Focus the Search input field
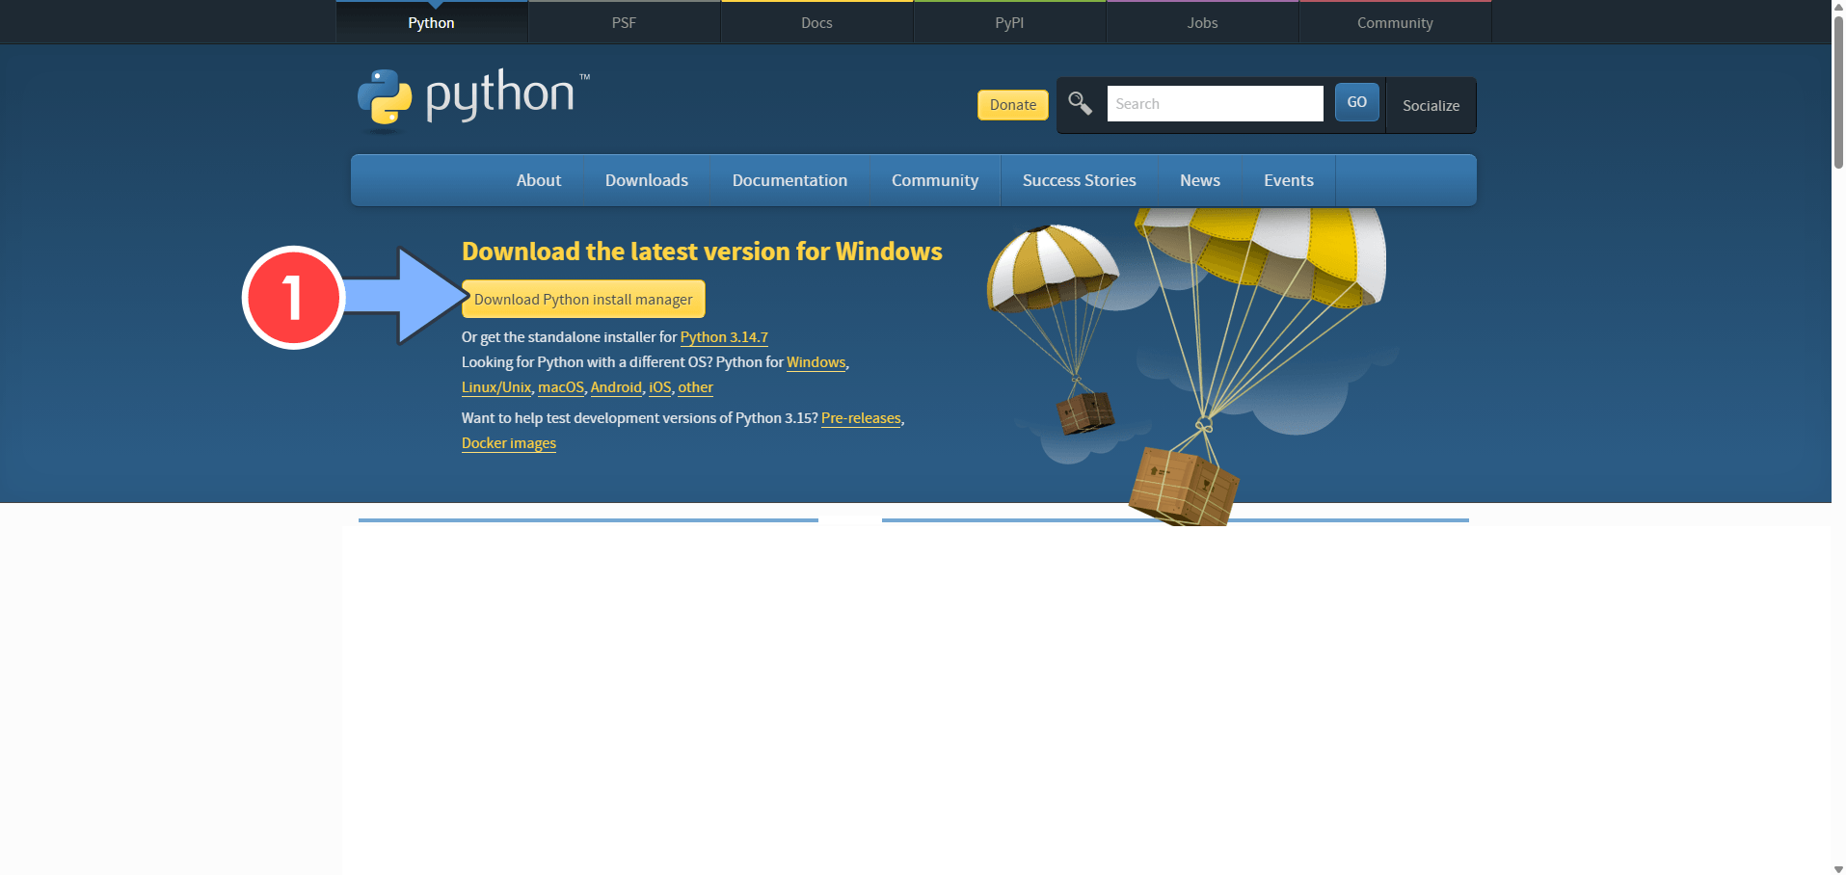Viewport: 1846px width, 875px height. tap(1215, 103)
